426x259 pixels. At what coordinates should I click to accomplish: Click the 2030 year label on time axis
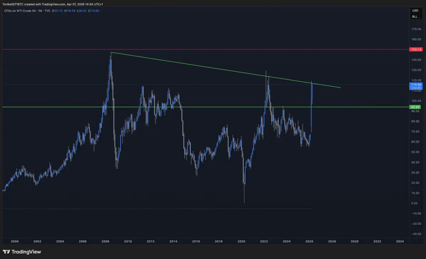point(355,241)
